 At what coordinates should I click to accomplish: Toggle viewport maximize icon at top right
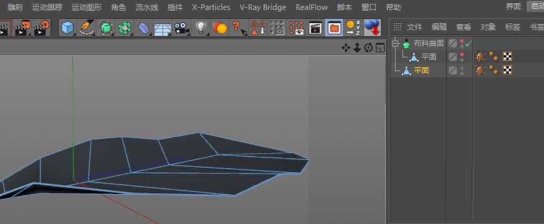pos(380,48)
